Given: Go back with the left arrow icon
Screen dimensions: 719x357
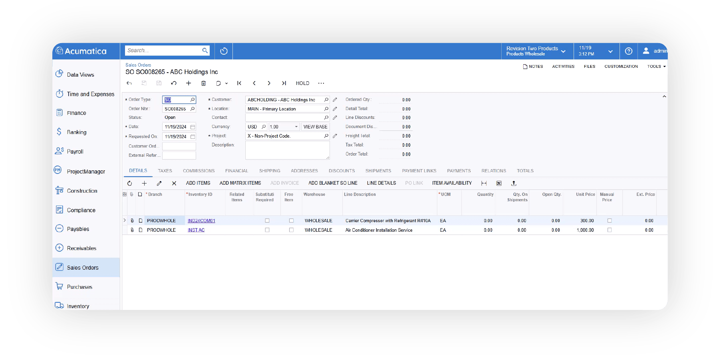Looking at the screenshot, I should tap(129, 83).
